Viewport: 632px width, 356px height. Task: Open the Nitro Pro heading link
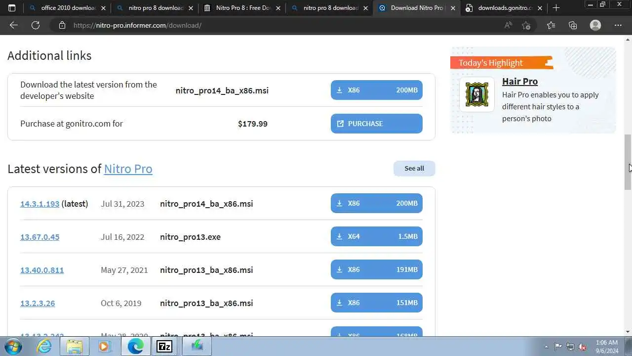click(x=128, y=169)
